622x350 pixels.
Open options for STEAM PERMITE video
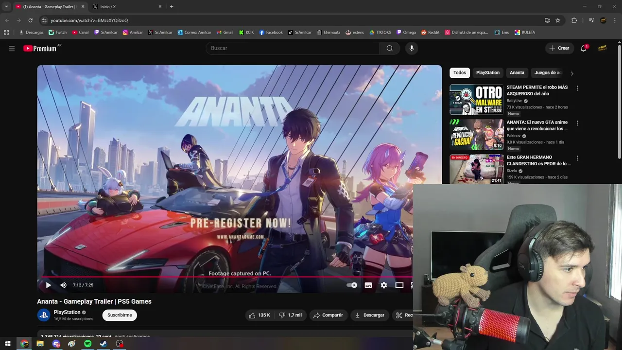577,88
